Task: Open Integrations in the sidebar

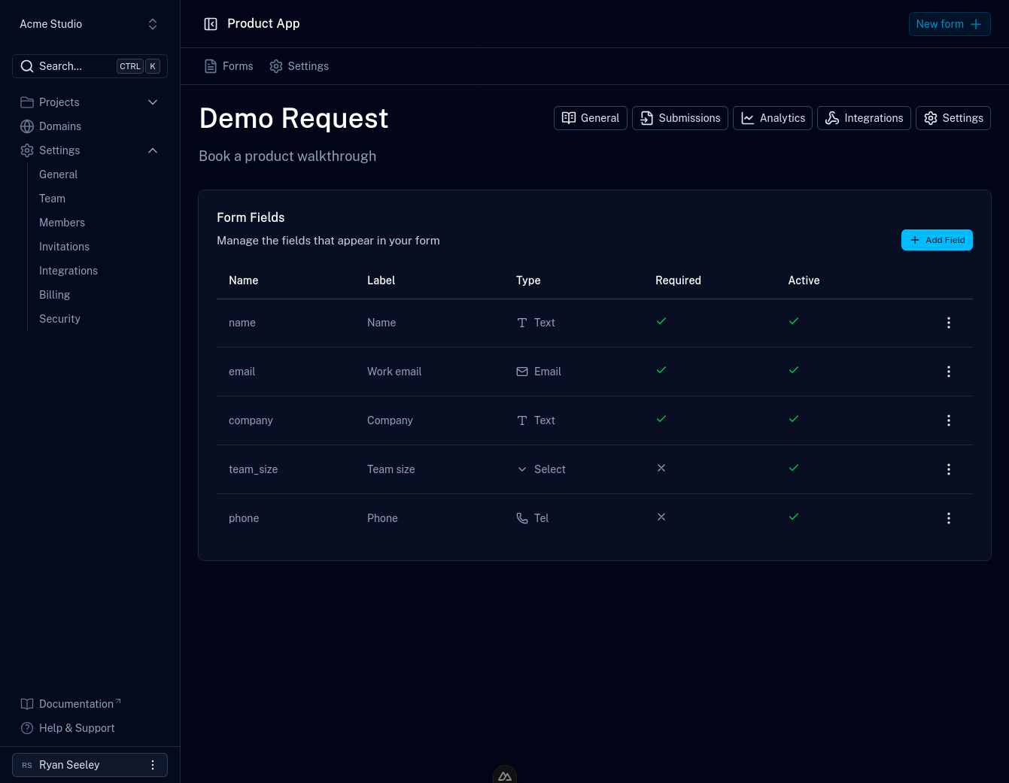Action: point(68,271)
